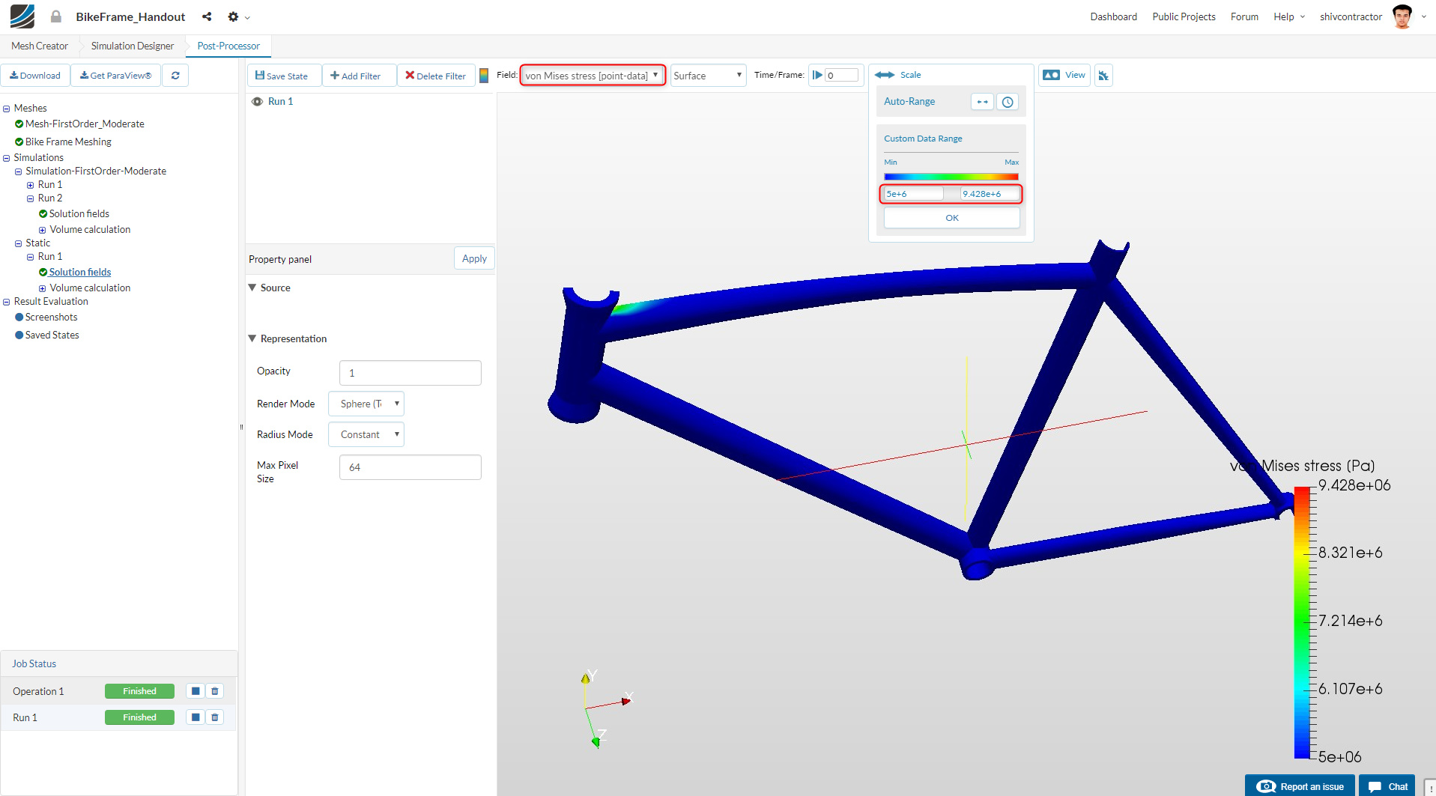Screen dimensions: 1436x796
Task: Apply auto-range over all time steps
Action: pos(1008,102)
